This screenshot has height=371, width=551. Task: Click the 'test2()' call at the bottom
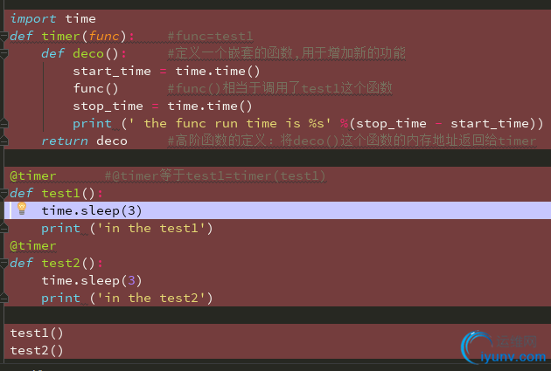click(x=37, y=350)
